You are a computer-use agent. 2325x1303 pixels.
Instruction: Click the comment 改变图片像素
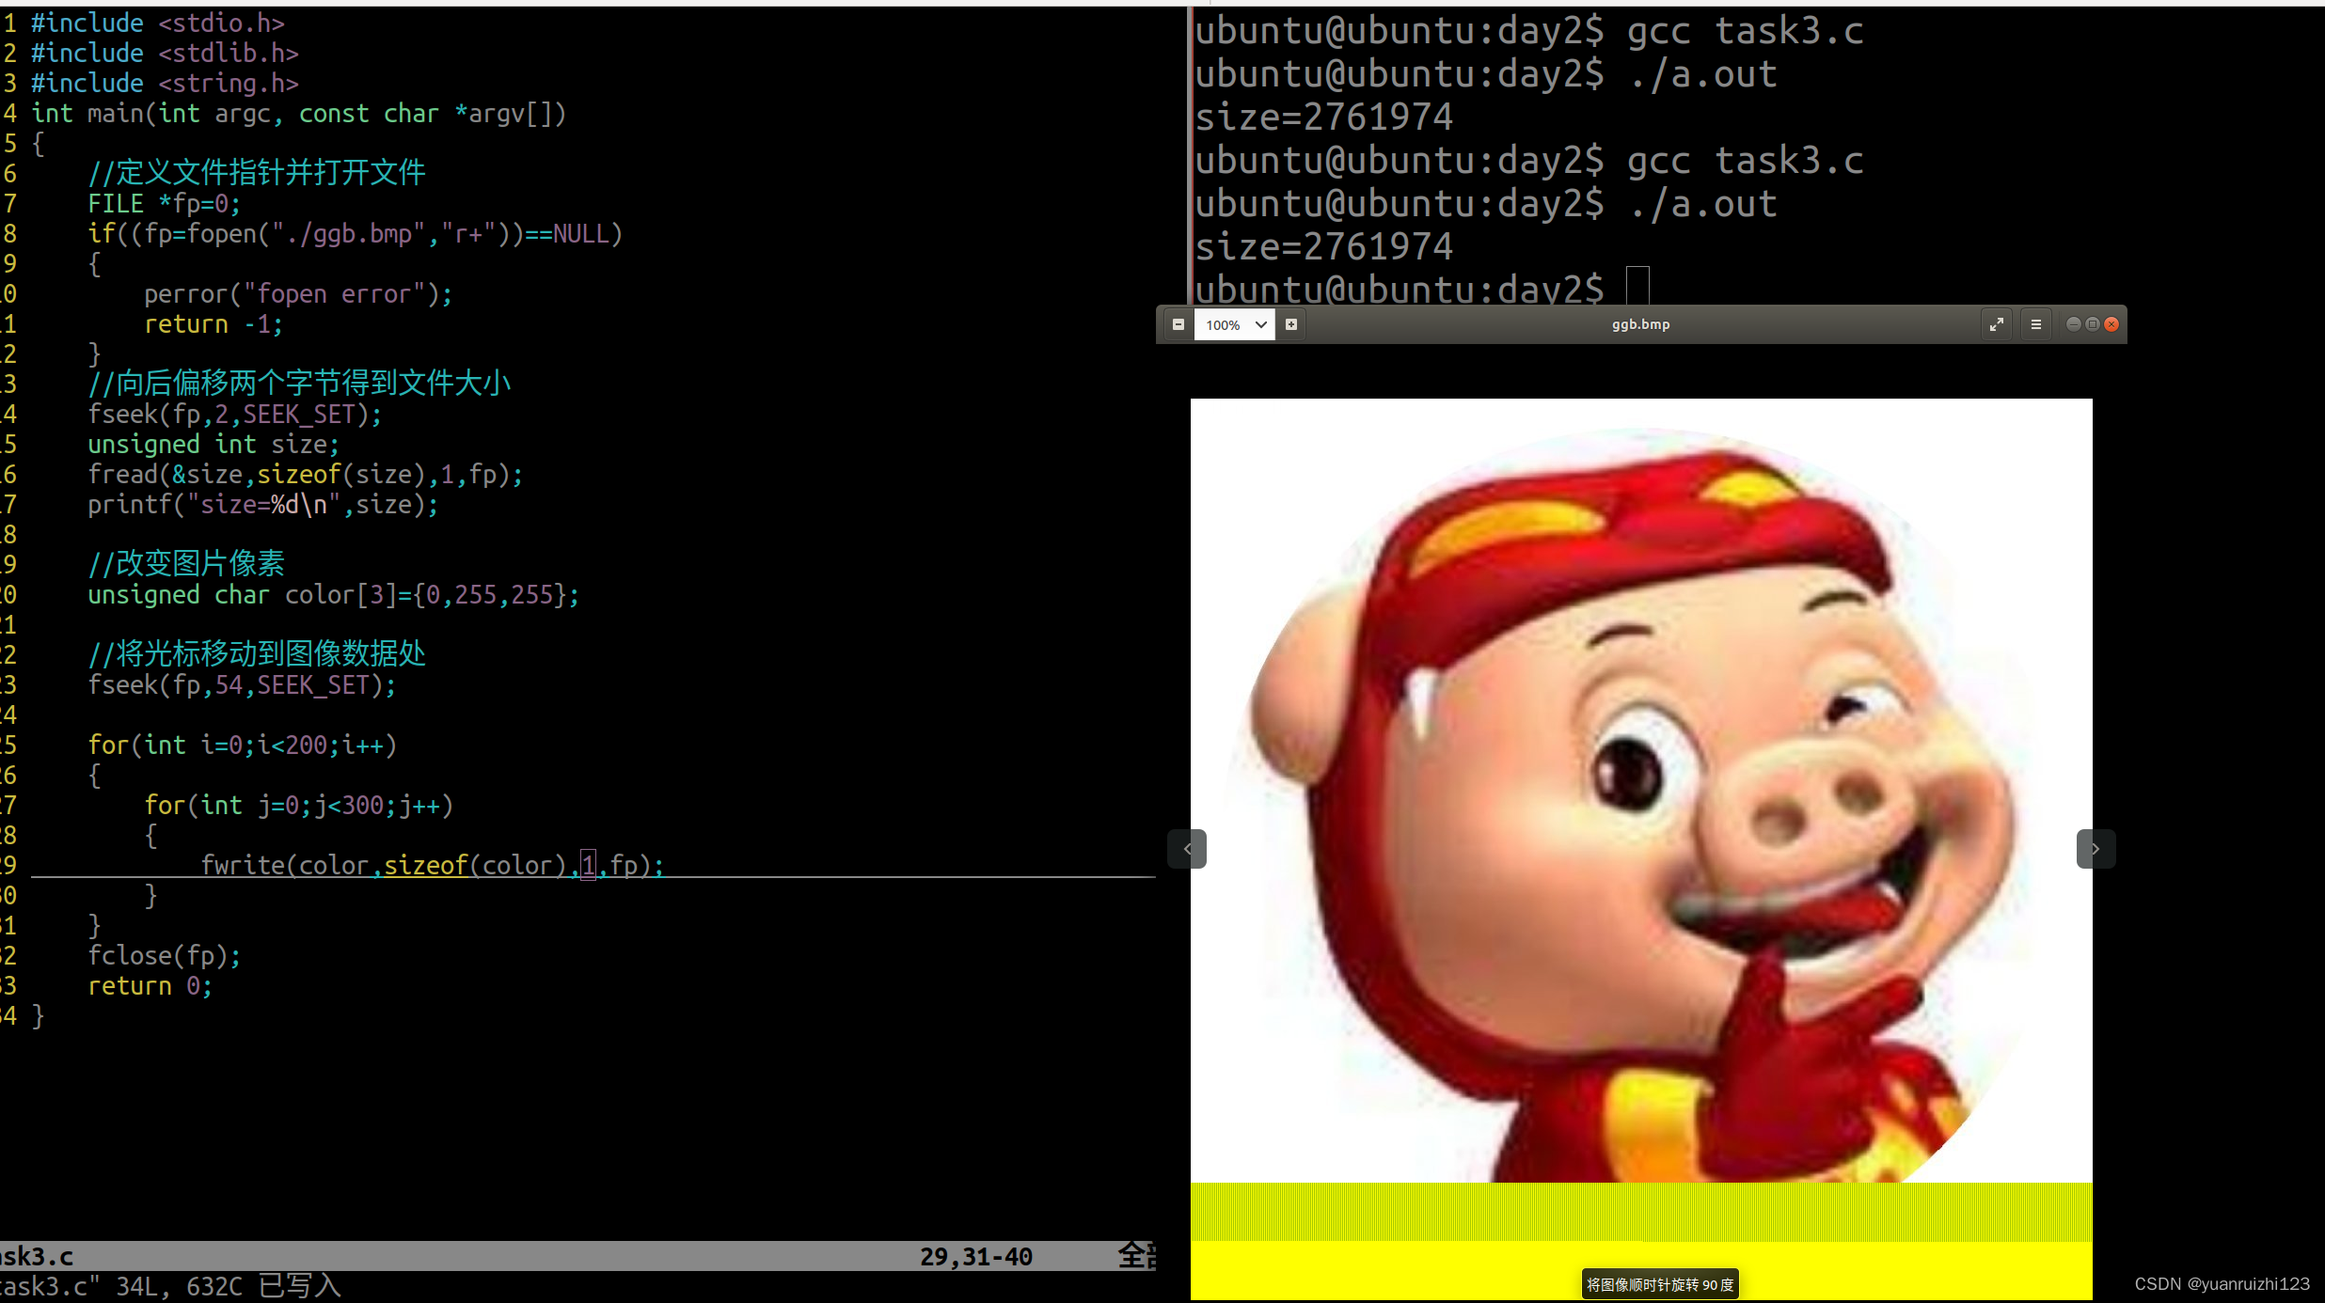(x=186, y=564)
